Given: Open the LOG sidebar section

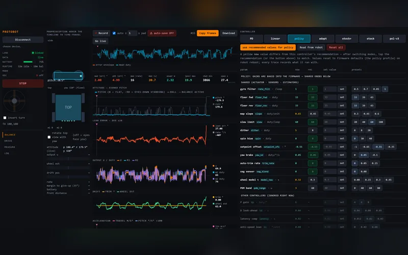Looking at the screenshot, I should pyautogui.click(x=7, y=154).
